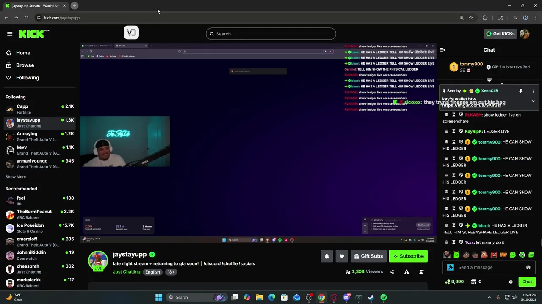Click the Get KICKs button
The image size is (542, 304).
(501, 34)
